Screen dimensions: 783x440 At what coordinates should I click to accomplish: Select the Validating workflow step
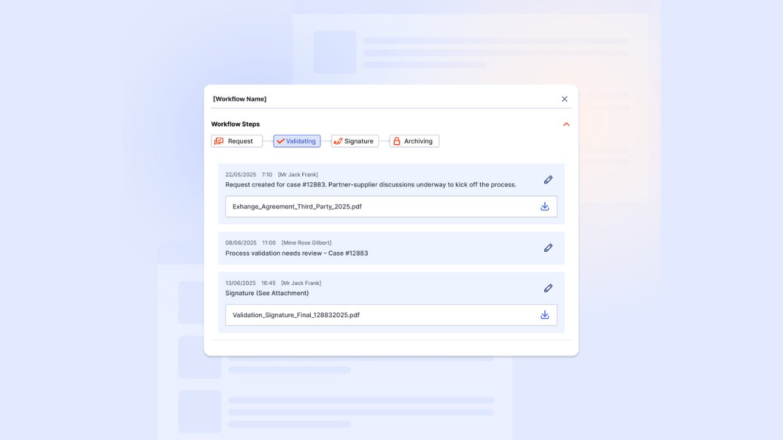297,141
